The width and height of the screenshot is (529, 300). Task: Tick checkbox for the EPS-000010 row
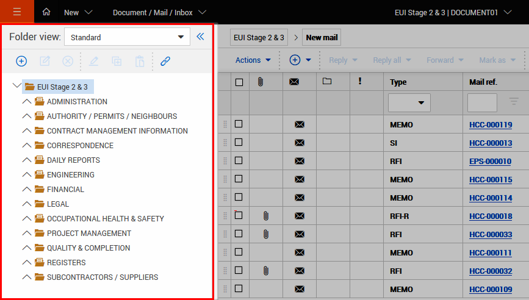pos(239,161)
